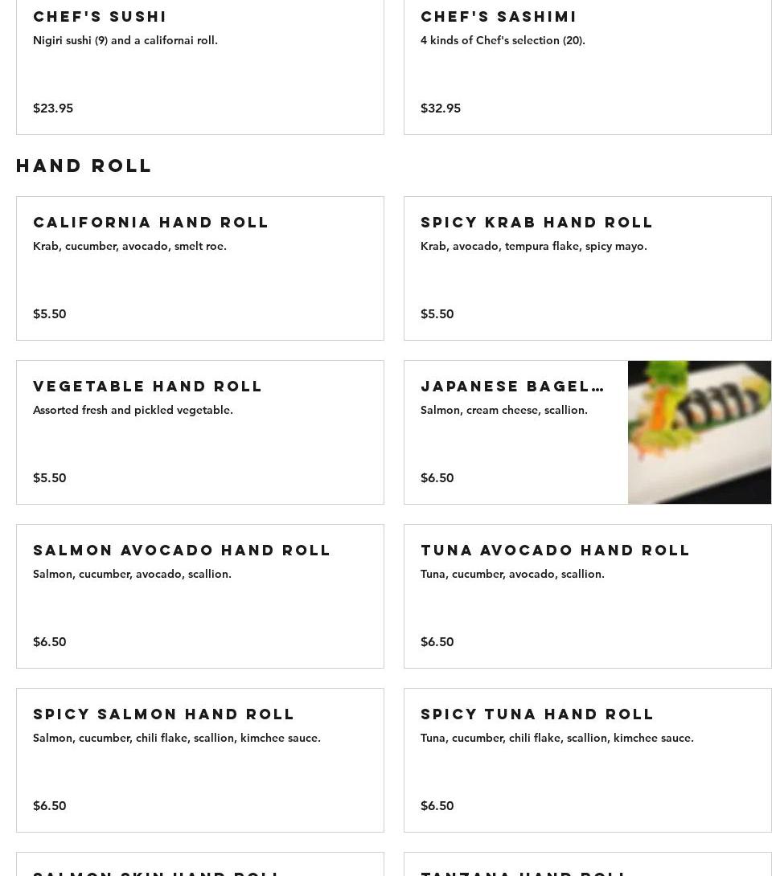Open the Chef's Sushi menu item
Screen dimensions: 776x876
200,67
